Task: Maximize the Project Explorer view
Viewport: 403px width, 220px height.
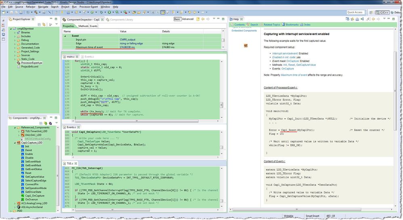Action: pos(56,19)
